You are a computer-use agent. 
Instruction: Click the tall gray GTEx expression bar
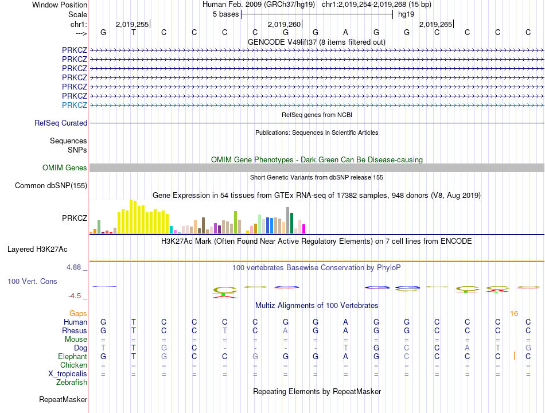click(x=288, y=220)
